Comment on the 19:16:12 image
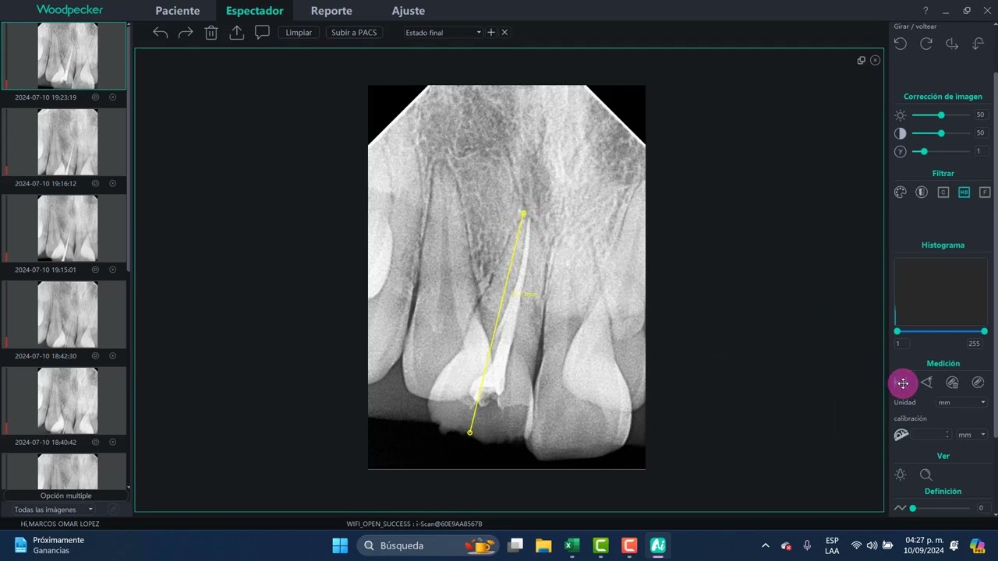This screenshot has height=561, width=998. 95,184
